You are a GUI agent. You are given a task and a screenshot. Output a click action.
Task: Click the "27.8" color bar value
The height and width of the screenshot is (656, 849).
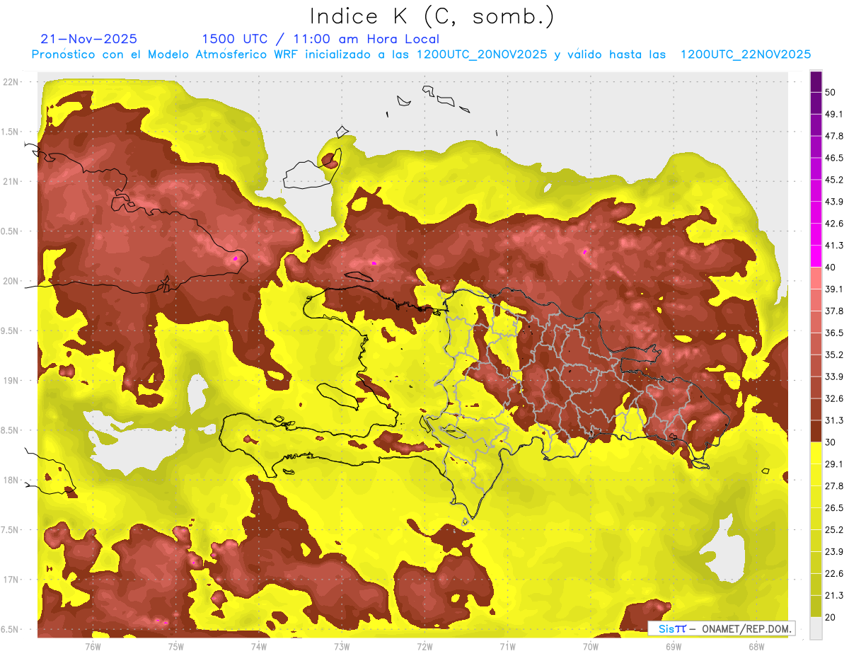pyautogui.click(x=834, y=486)
